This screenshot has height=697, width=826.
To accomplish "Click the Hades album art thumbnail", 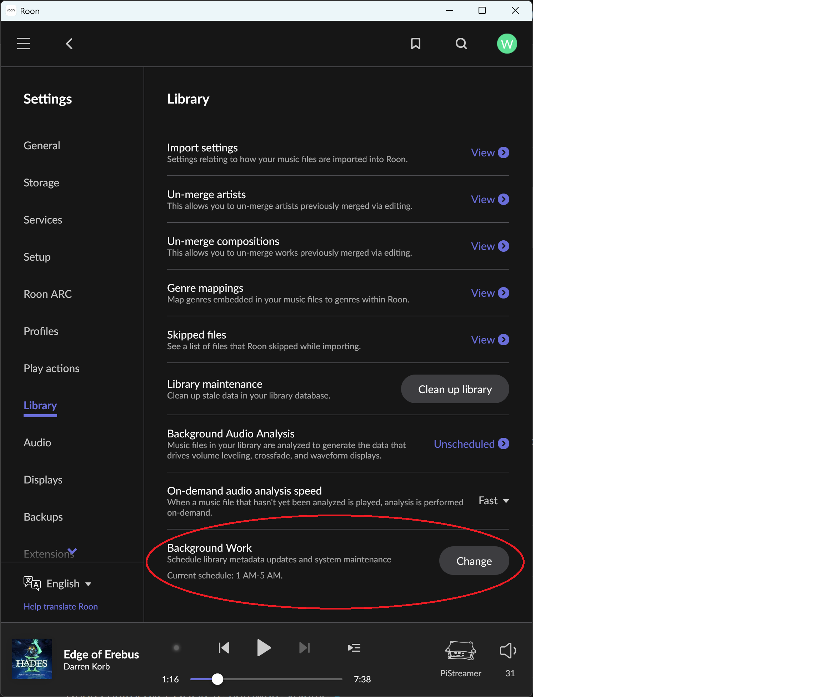I will click(x=32, y=659).
